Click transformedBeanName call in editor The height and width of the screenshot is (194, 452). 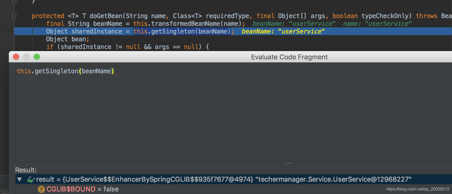pyautogui.click(x=186, y=24)
